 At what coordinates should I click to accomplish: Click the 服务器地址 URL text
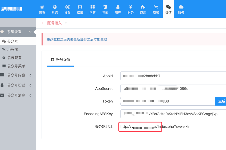155,127
